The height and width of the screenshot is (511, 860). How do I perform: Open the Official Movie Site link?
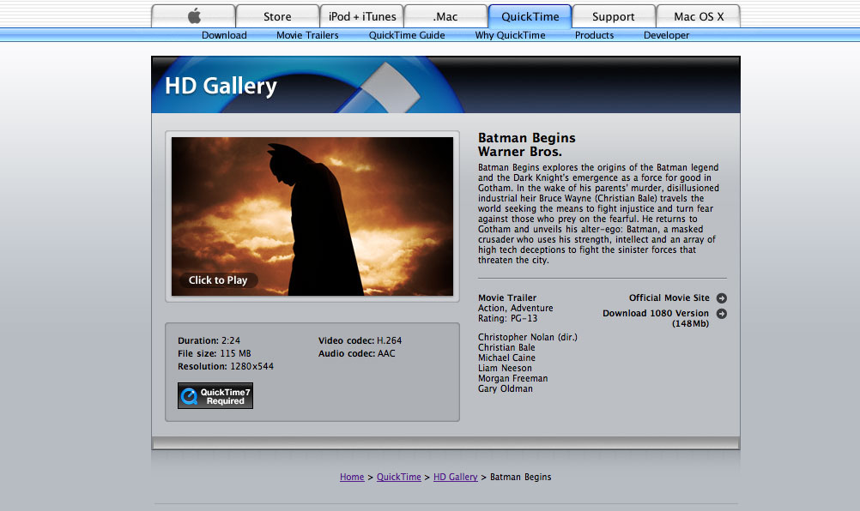click(669, 298)
